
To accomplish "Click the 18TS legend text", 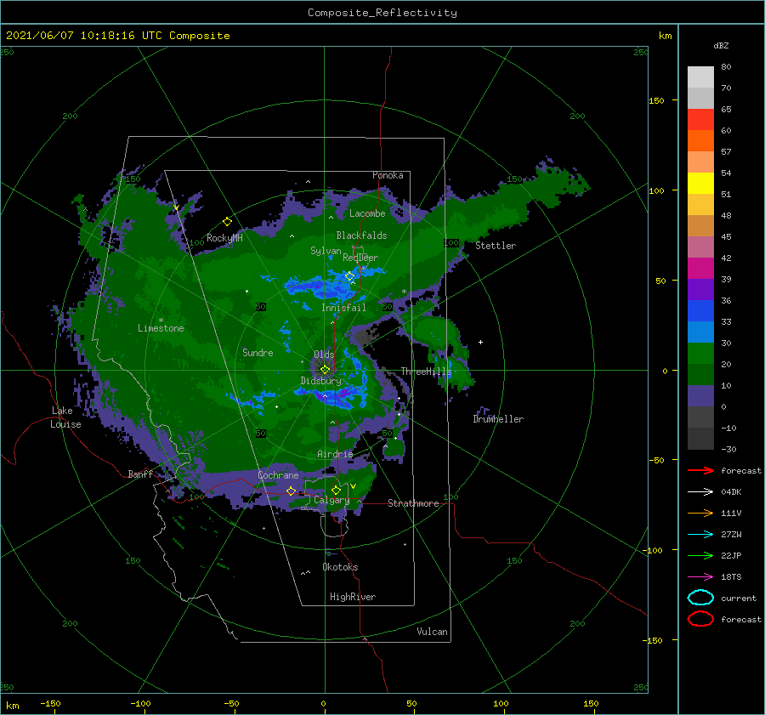I will pyautogui.click(x=731, y=577).
